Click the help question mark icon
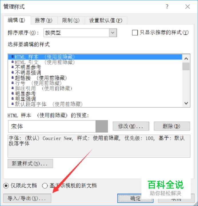This screenshot has width=198, height=206. pyautogui.click(x=167, y=7)
